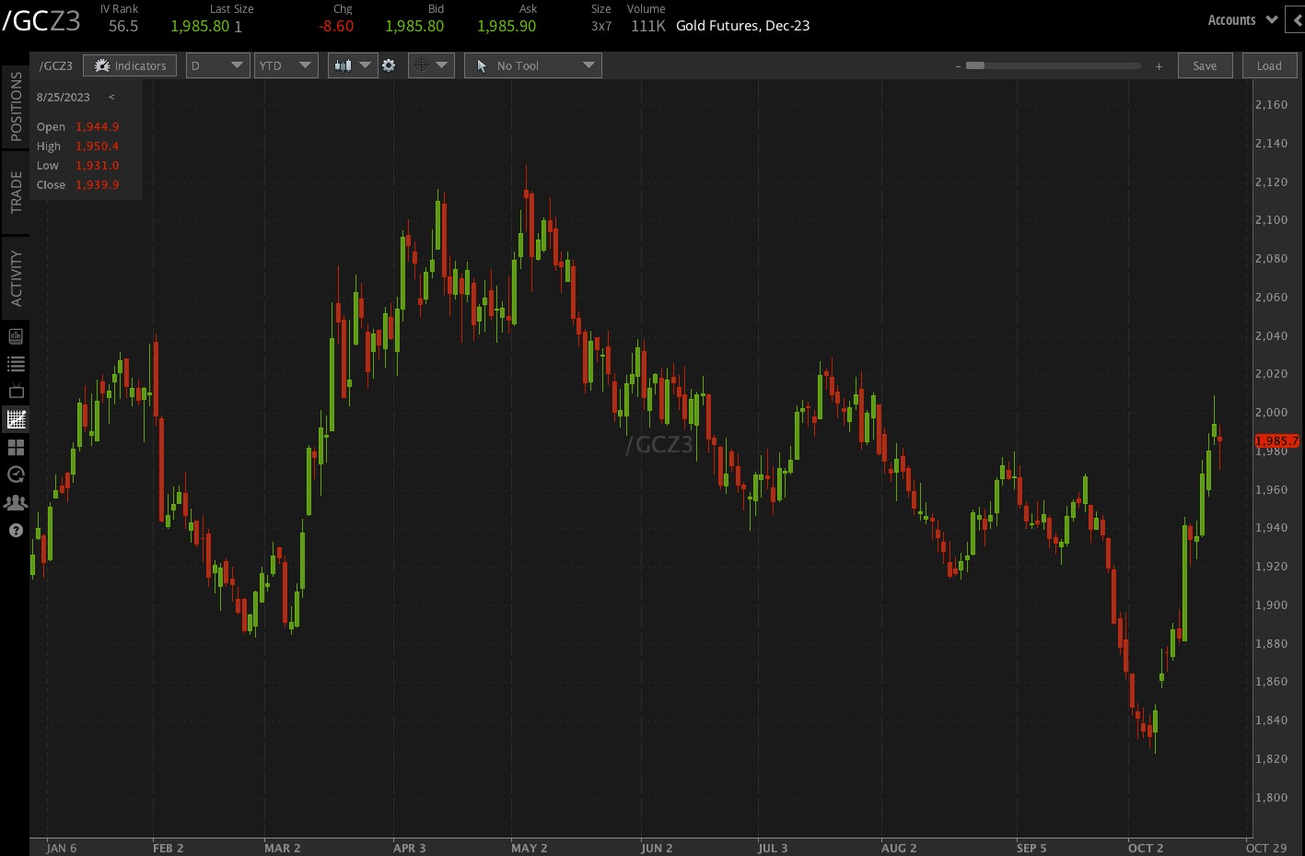This screenshot has height=856, width=1305.
Task: Click the Volume value 111K
Action: [648, 26]
